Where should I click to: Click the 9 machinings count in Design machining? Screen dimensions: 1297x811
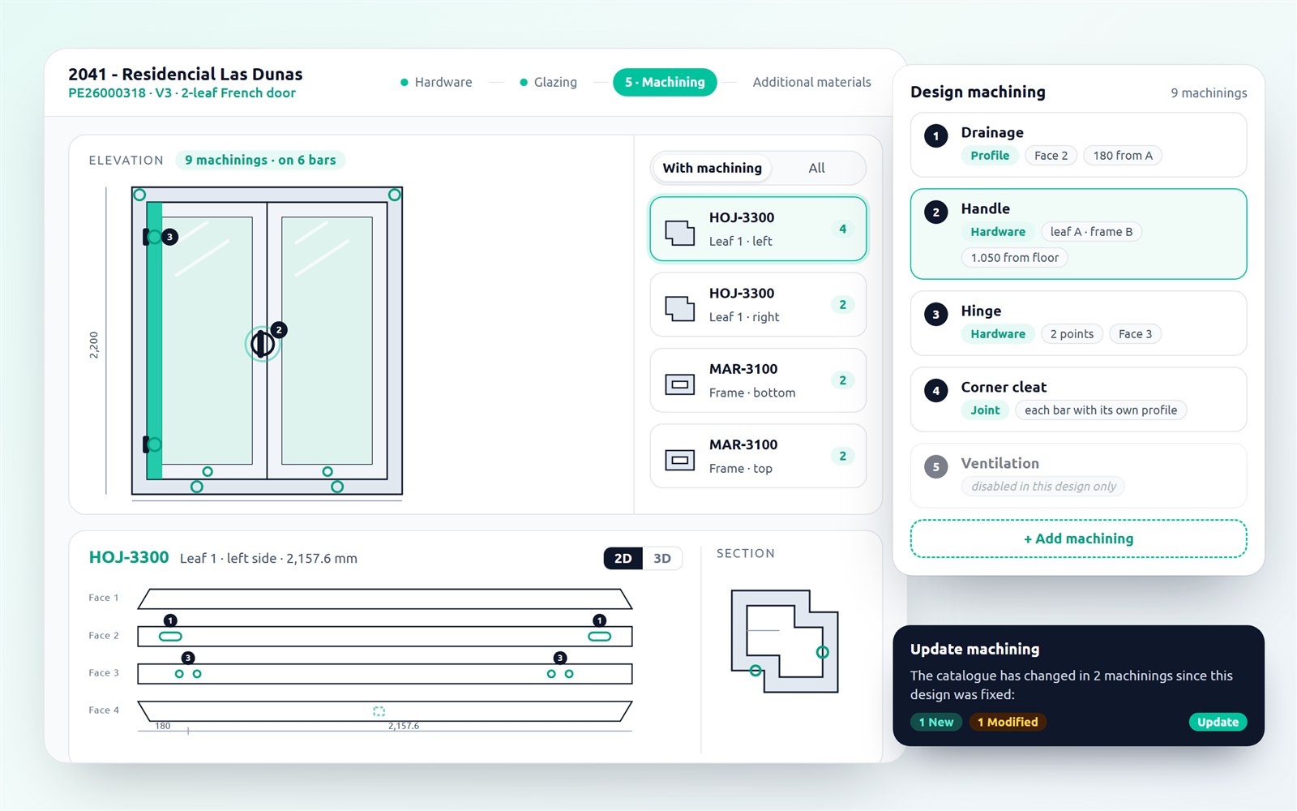click(x=1209, y=93)
